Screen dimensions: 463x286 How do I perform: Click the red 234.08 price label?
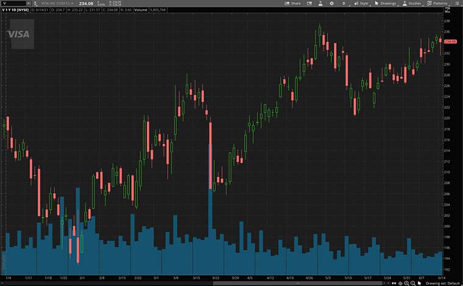450,41
